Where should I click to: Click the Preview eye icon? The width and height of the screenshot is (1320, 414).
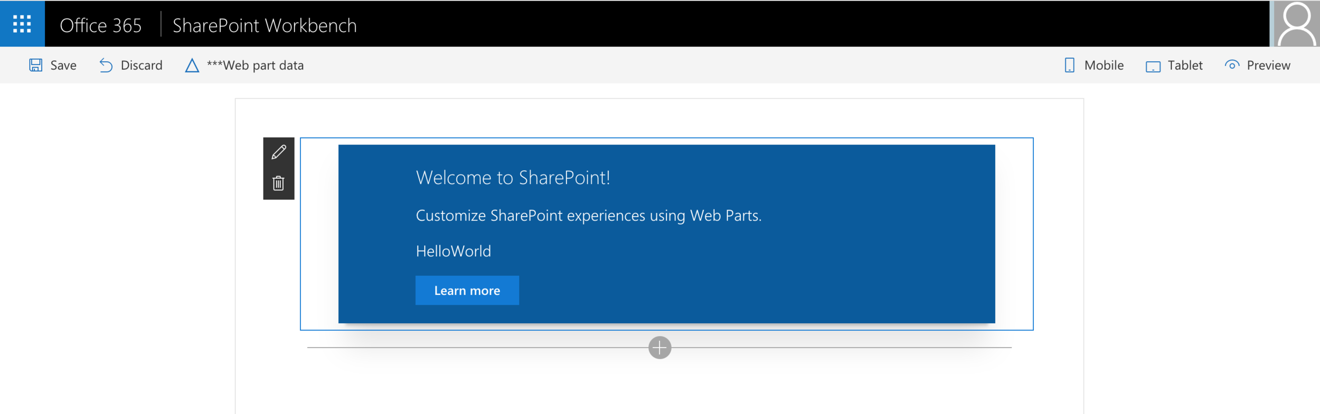point(1232,65)
